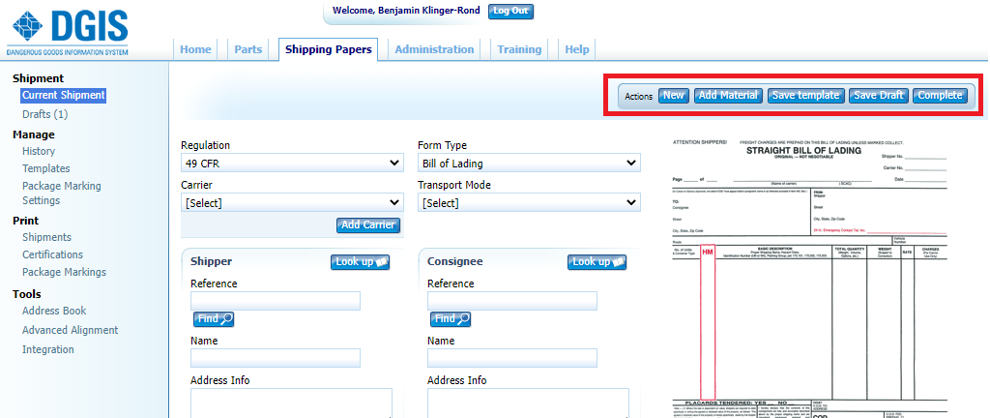Click the Shipper Look up button

360,262
